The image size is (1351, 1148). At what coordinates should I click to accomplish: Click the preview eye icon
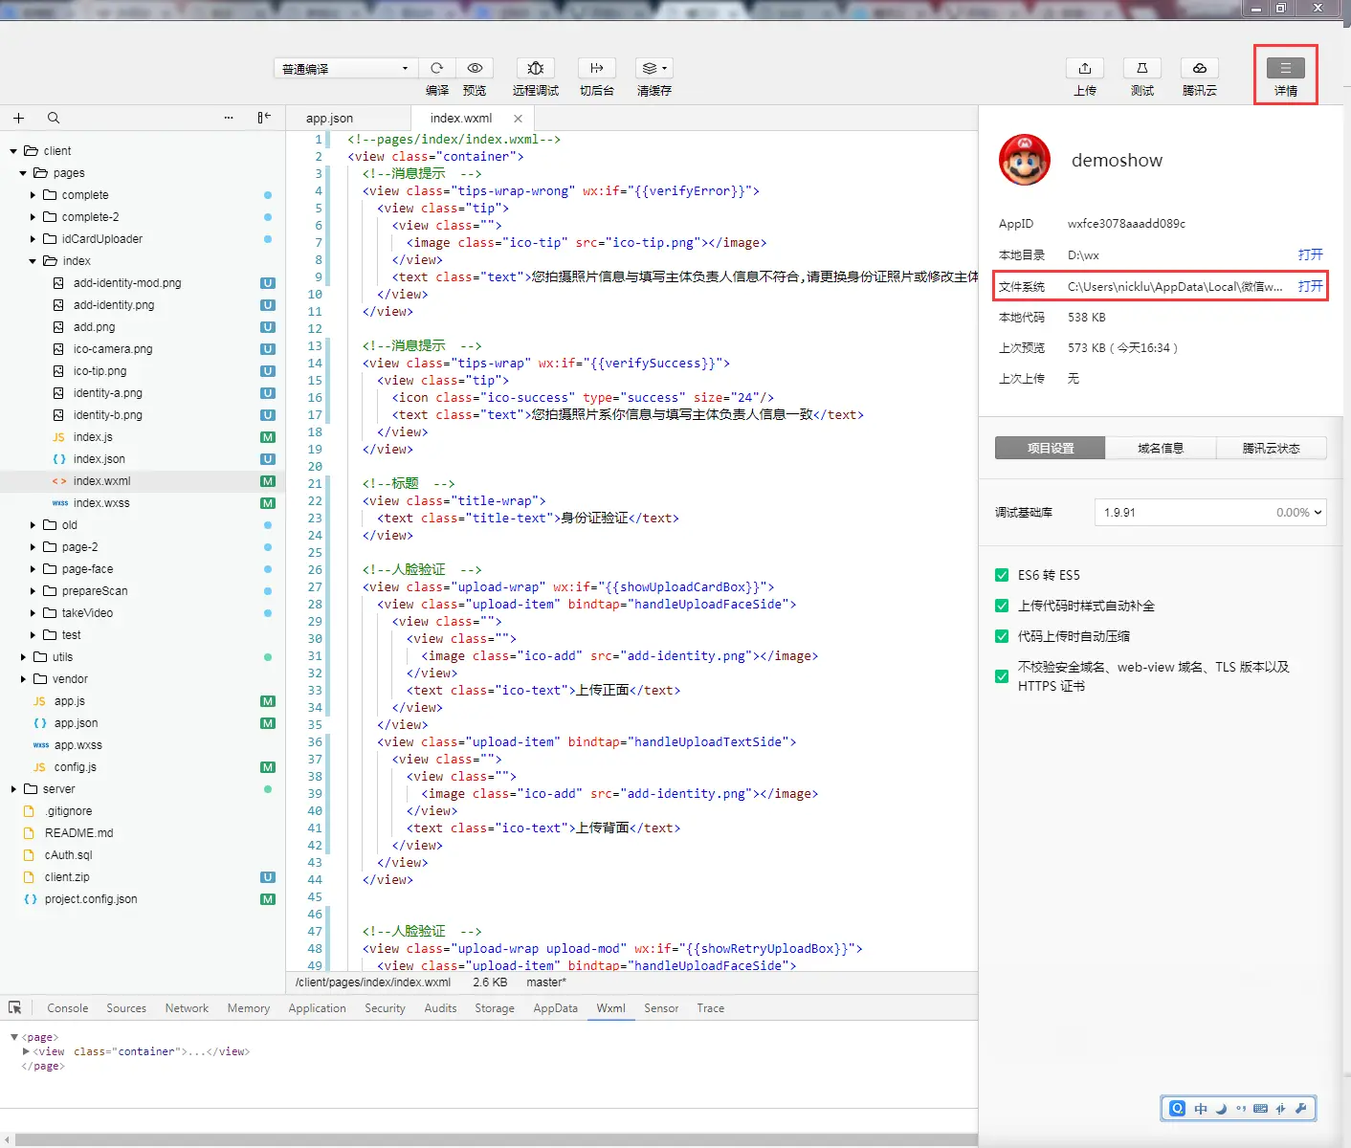click(475, 68)
